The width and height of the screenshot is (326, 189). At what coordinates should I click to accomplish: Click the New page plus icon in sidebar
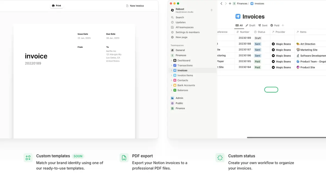click(172, 37)
